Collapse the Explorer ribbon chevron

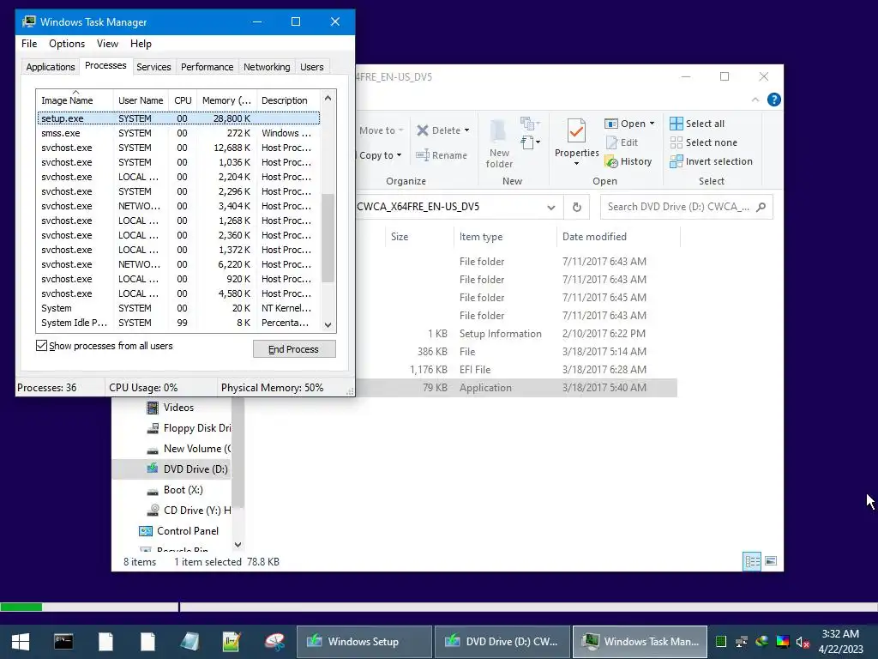tap(755, 100)
